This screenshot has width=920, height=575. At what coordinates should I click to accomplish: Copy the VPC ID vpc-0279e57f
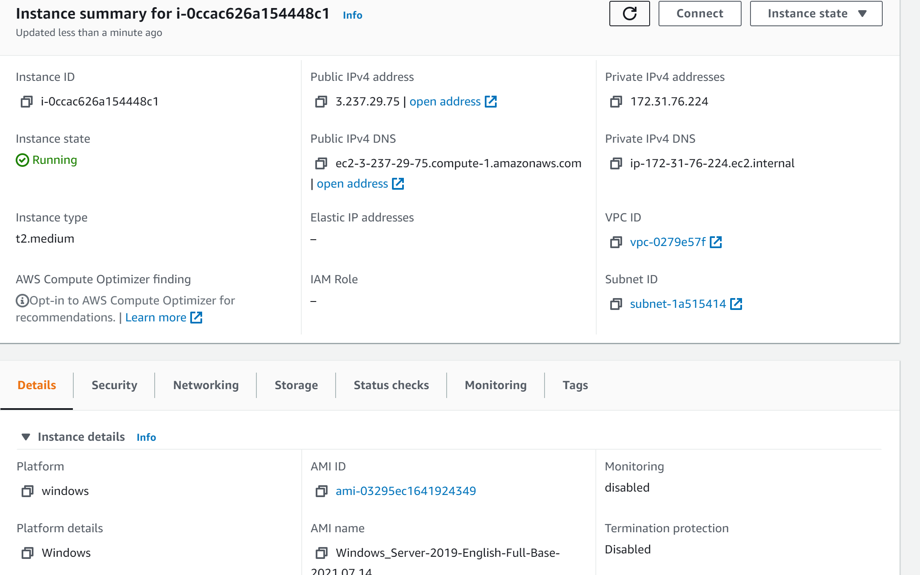click(616, 242)
